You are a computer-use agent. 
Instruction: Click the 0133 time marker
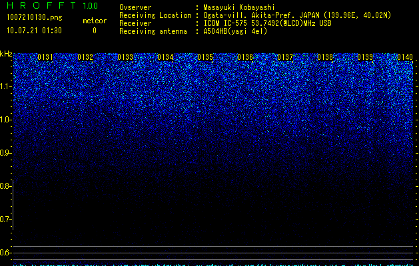(x=125, y=57)
